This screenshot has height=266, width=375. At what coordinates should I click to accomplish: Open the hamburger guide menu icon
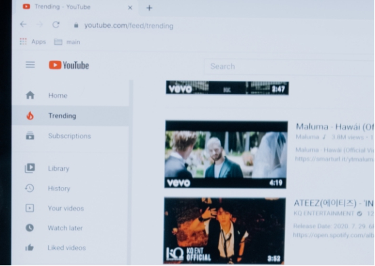(x=30, y=65)
